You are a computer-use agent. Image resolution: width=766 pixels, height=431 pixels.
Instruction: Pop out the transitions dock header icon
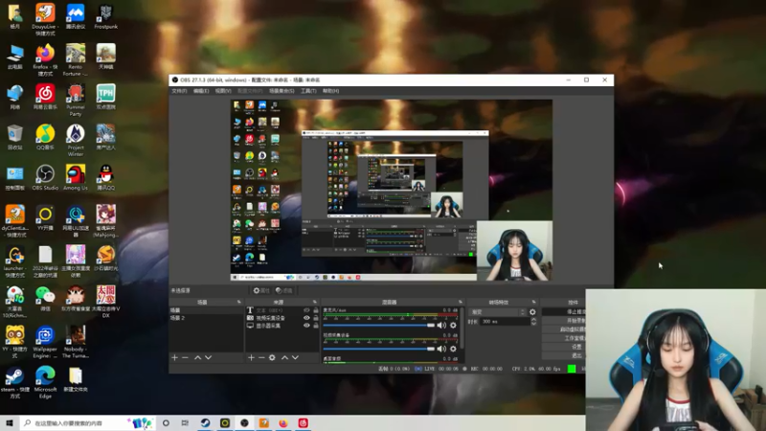533,302
